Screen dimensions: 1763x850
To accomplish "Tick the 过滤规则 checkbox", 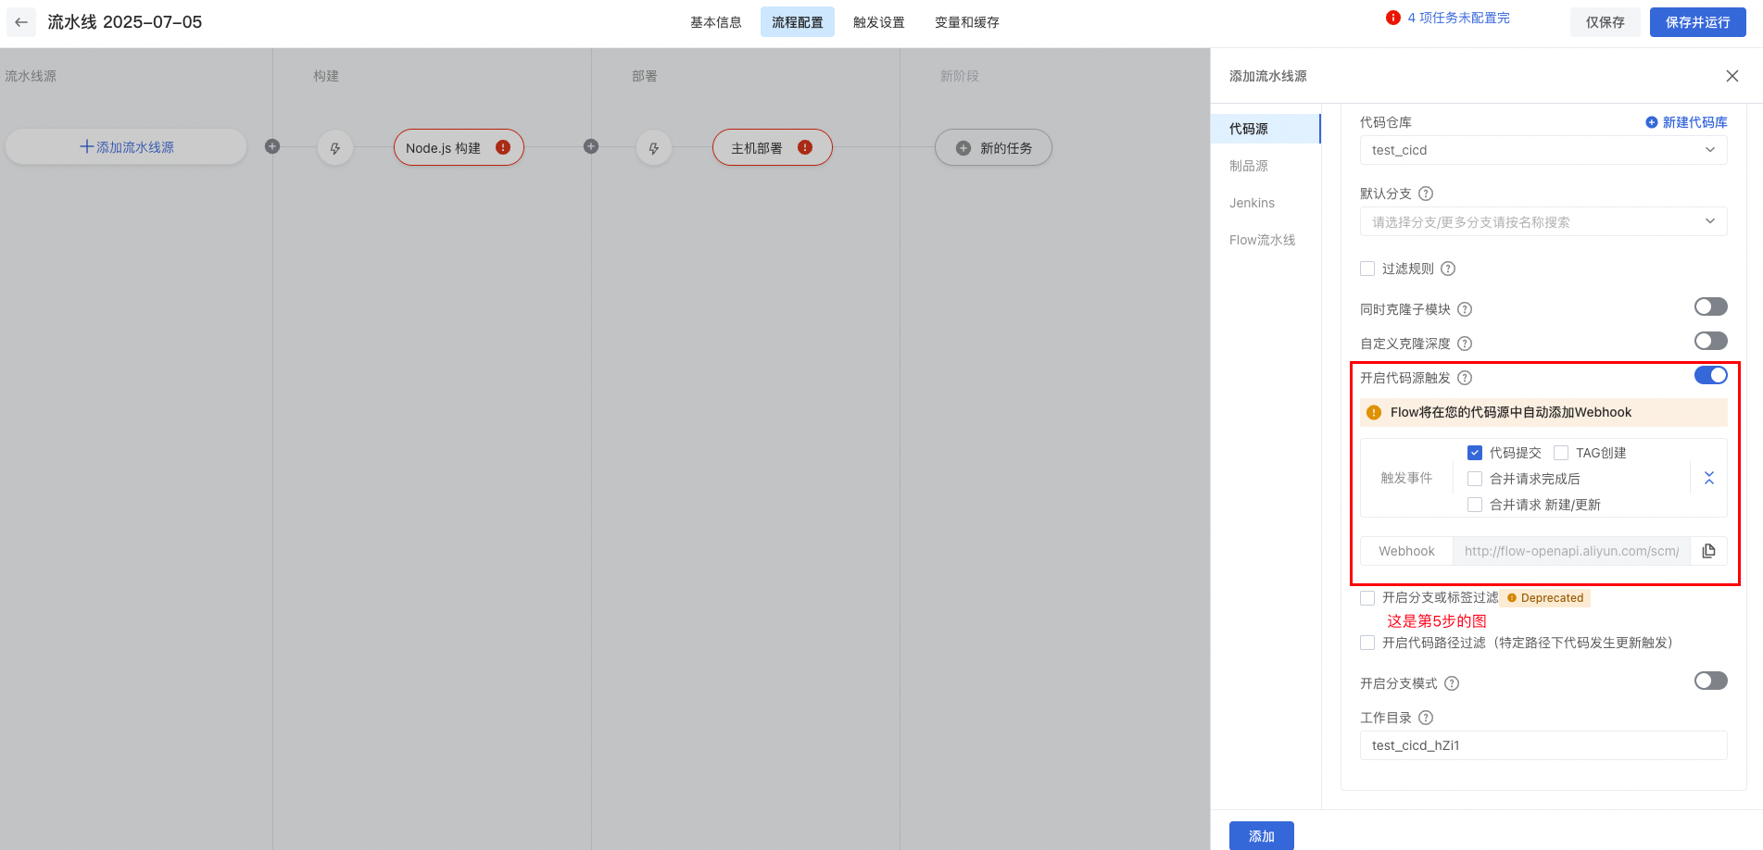I will click(x=1367, y=269).
